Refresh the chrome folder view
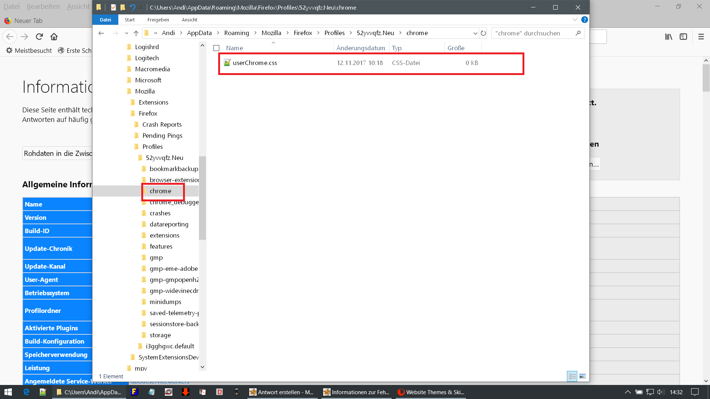This screenshot has width=710, height=399. pyautogui.click(x=483, y=33)
